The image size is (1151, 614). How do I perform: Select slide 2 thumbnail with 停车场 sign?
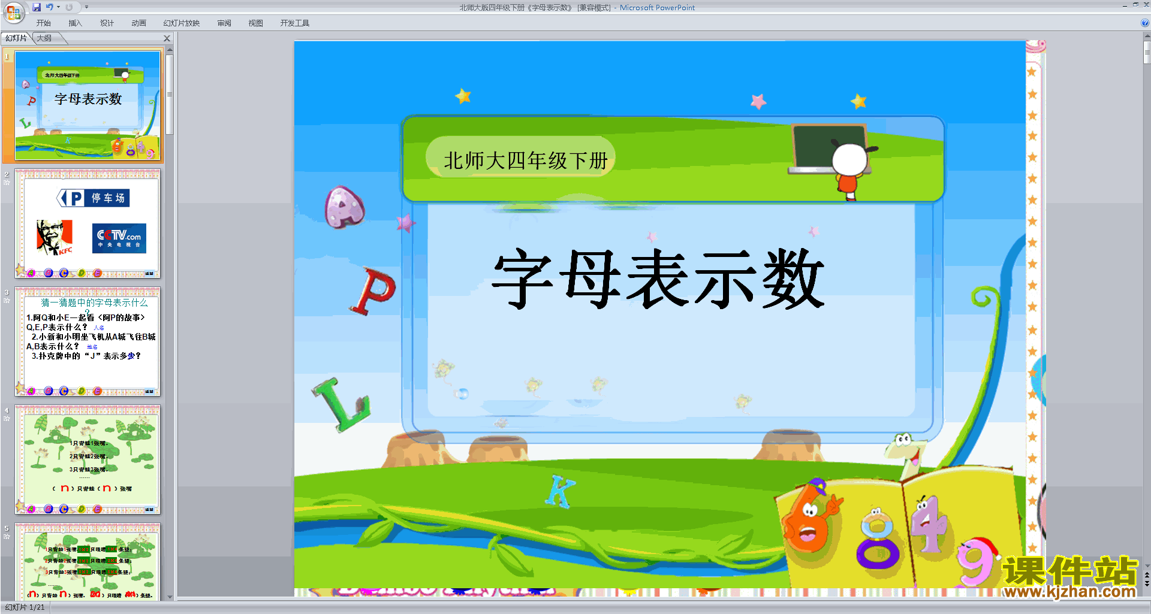pyautogui.click(x=88, y=223)
